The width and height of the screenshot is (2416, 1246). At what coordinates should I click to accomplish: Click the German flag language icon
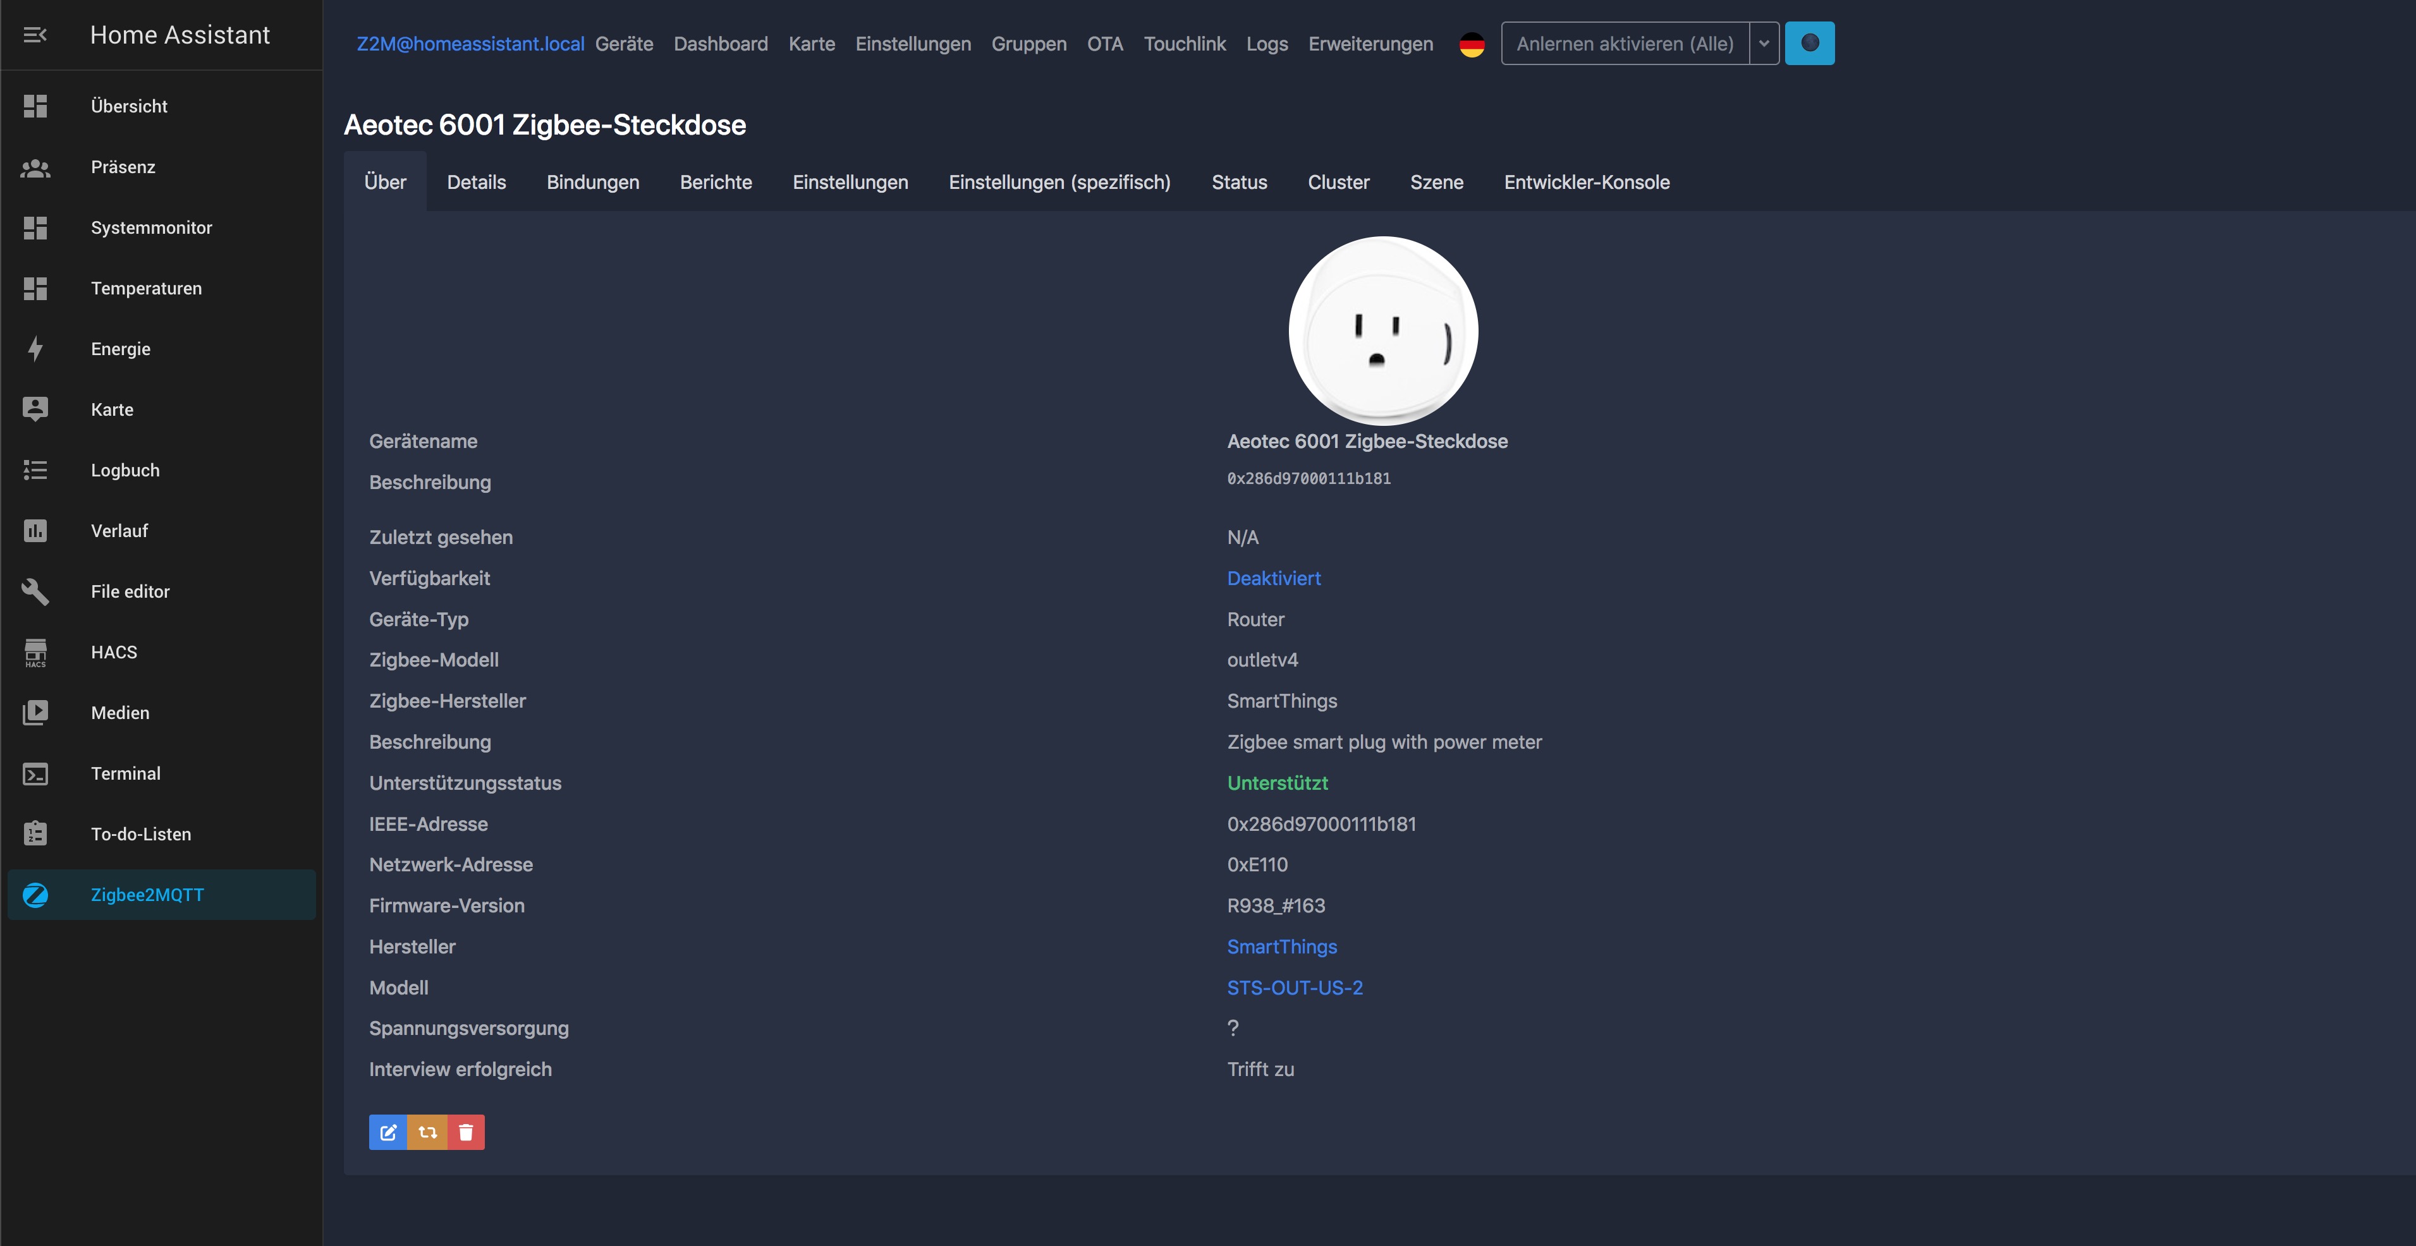pos(1472,44)
